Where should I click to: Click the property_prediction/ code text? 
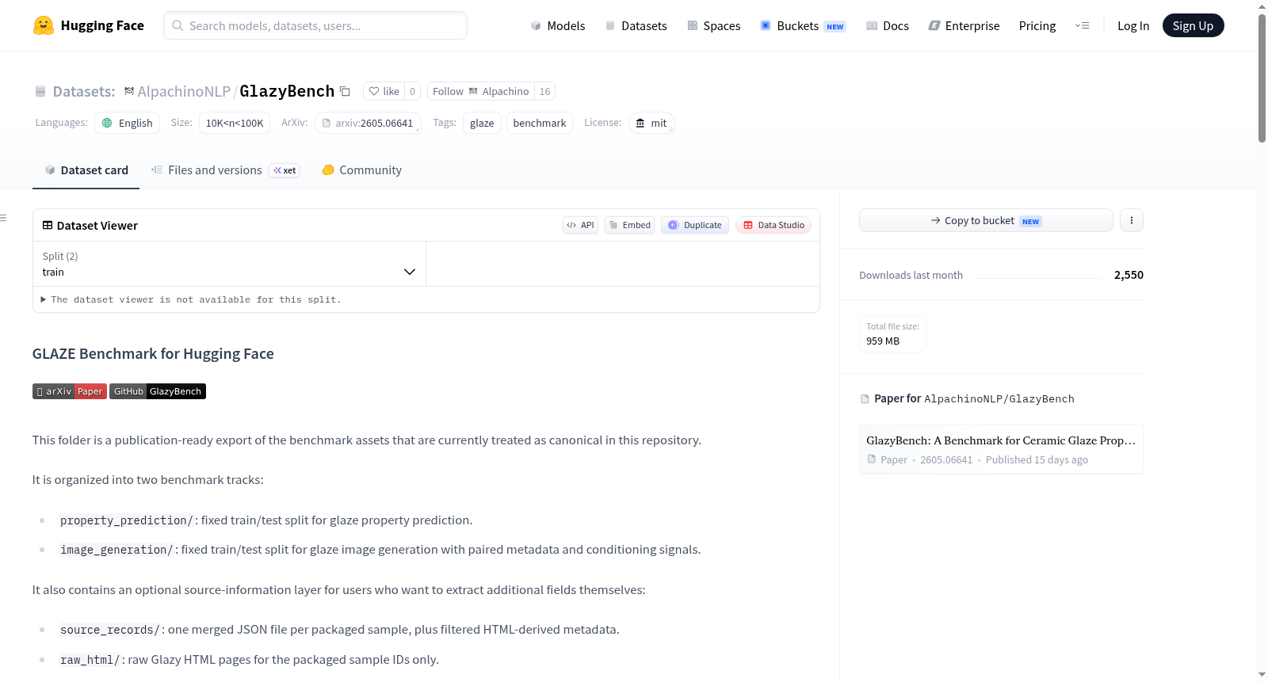click(x=127, y=520)
